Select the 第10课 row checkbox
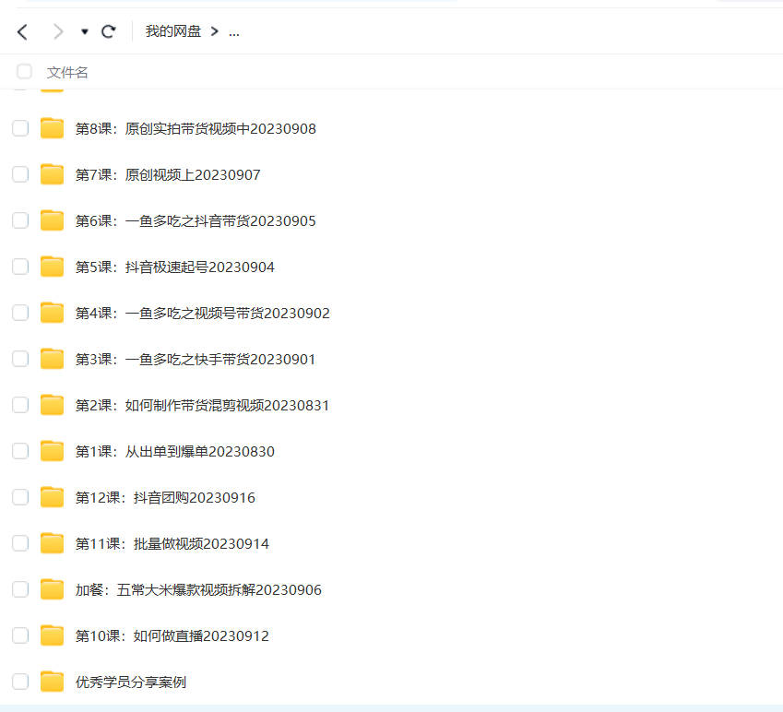 tap(20, 635)
